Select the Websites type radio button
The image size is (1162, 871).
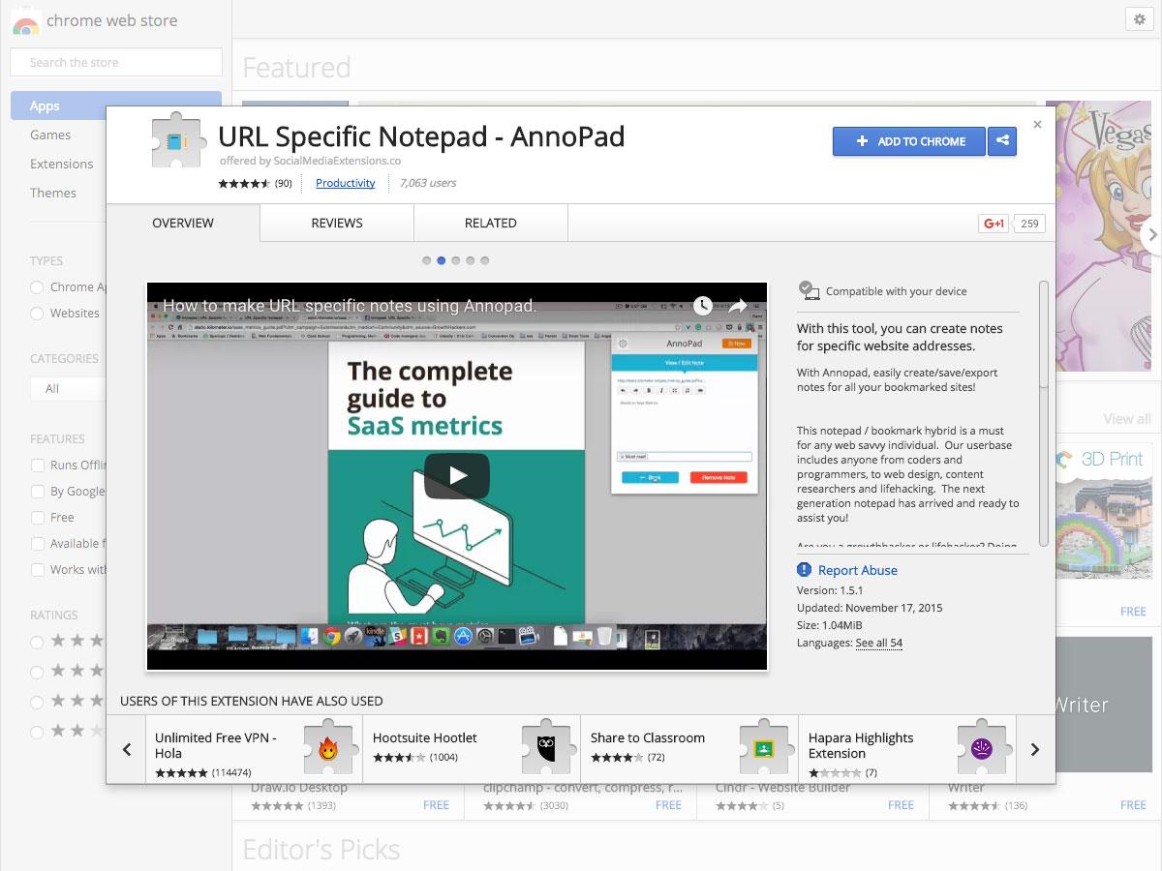pyautogui.click(x=37, y=314)
